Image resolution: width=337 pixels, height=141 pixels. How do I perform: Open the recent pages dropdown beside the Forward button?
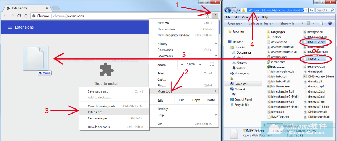pos(239,10)
